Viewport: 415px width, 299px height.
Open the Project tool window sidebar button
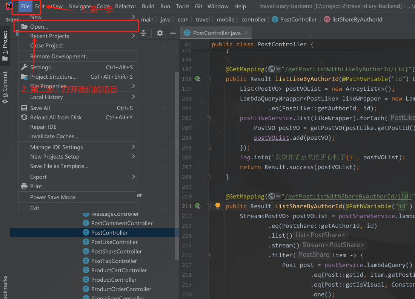coord(5,46)
